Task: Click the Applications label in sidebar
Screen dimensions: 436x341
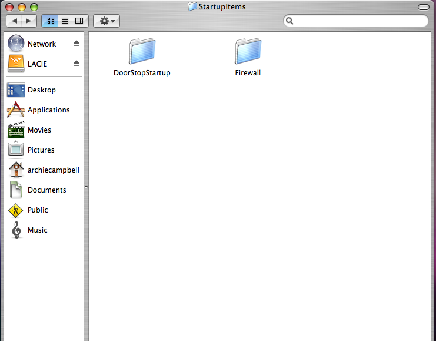Action: click(49, 110)
